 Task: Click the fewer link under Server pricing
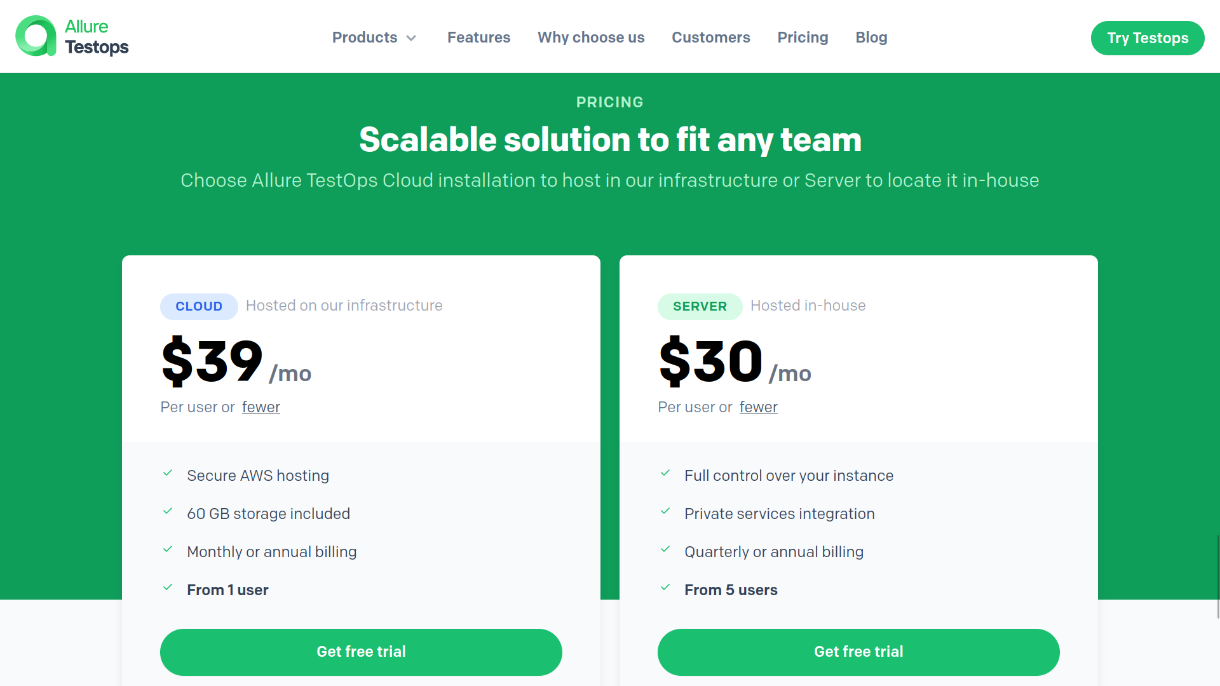758,407
